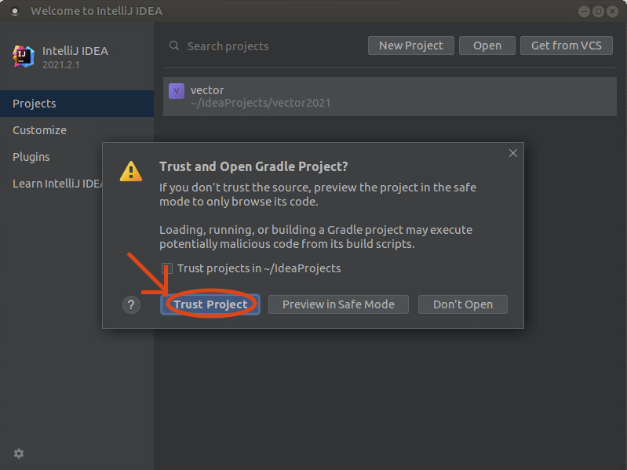The image size is (627, 470).
Task: Click the yellow warning icon
Action: click(x=131, y=172)
